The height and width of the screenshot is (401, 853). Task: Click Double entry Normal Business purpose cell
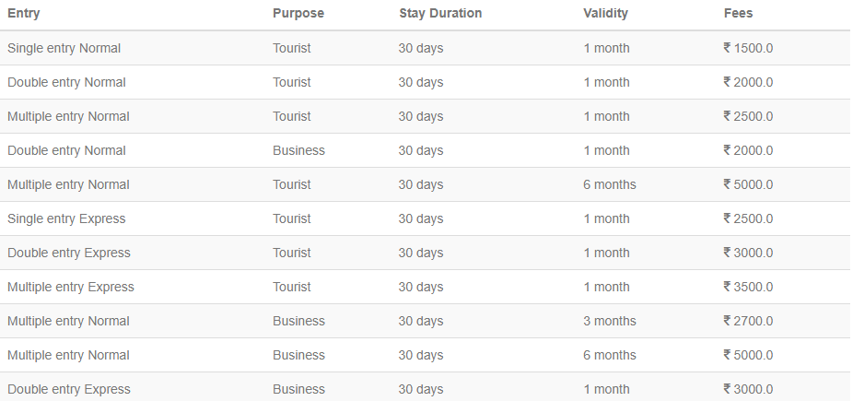[298, 150]
